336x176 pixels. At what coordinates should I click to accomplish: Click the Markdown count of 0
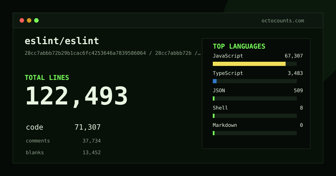pyautogui.click(x=301, y=125)
